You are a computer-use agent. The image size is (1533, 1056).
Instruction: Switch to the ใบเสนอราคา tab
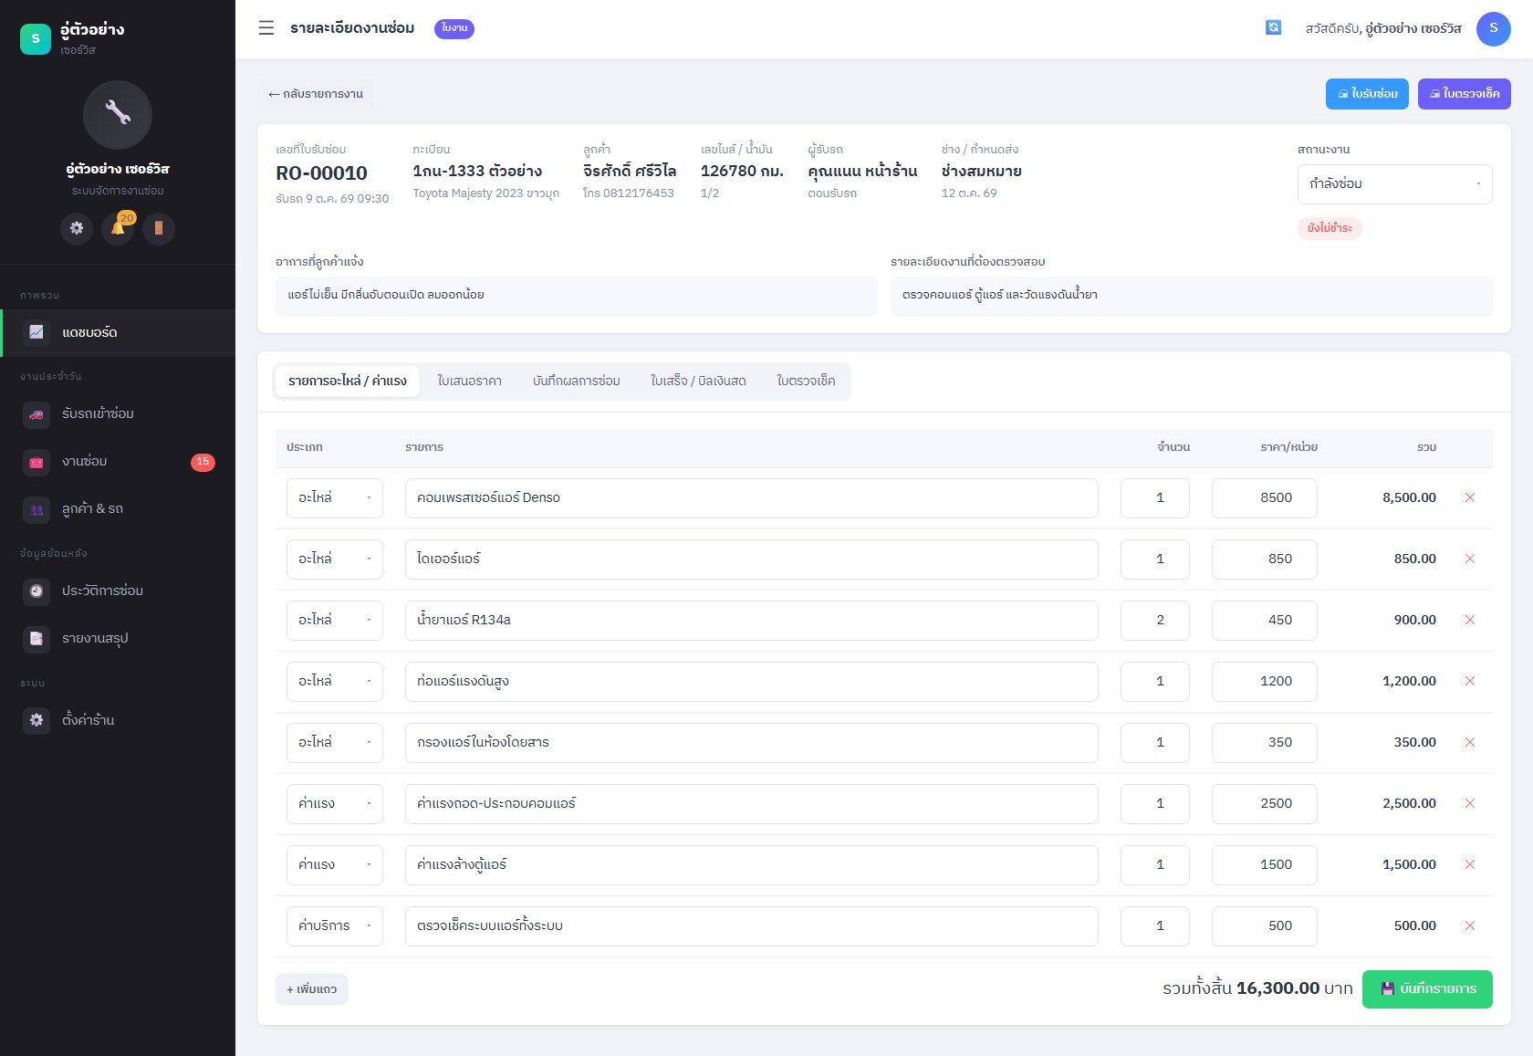469,382
